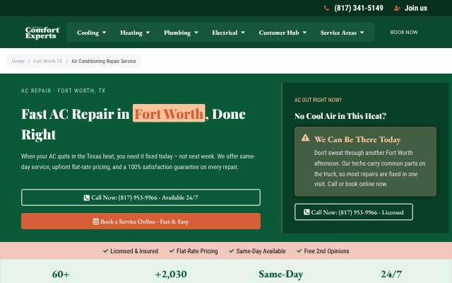Click the Join us person icon
This screenshot has height=283, width=452.
(397, 8)
